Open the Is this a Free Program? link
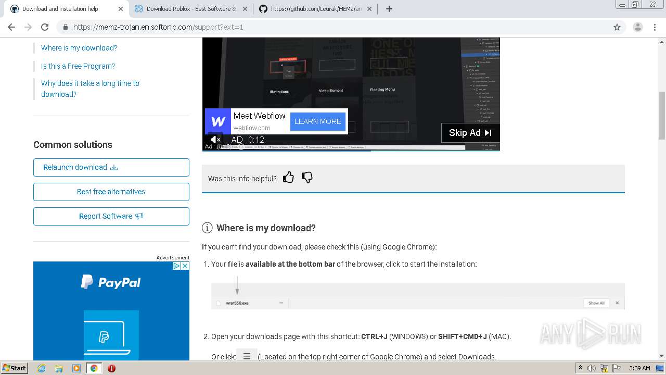This screenshot has width=666, height=375. tap(78, 66)
